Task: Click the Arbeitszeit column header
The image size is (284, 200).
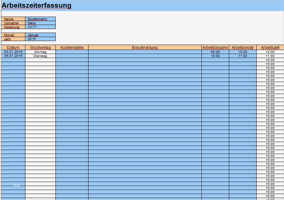Action: 270,48
